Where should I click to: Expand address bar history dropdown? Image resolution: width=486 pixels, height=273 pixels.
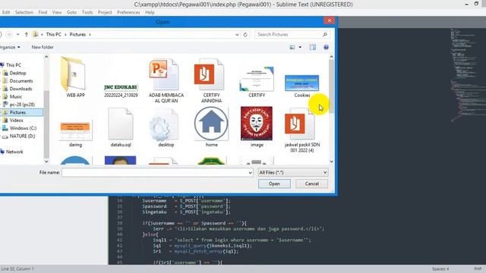click(237, 35)
